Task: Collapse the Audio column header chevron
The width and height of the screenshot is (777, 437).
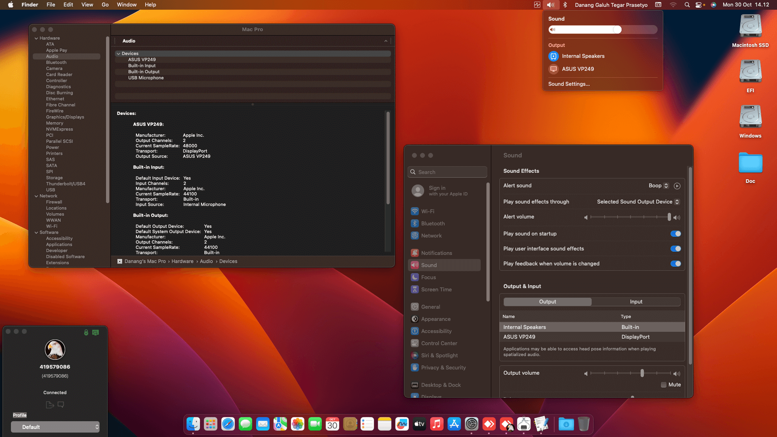Action: 386,41
